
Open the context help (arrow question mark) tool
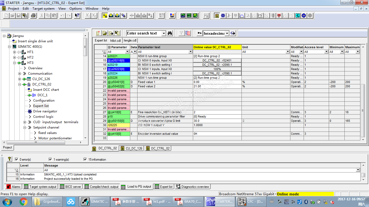tap(77, 16)
